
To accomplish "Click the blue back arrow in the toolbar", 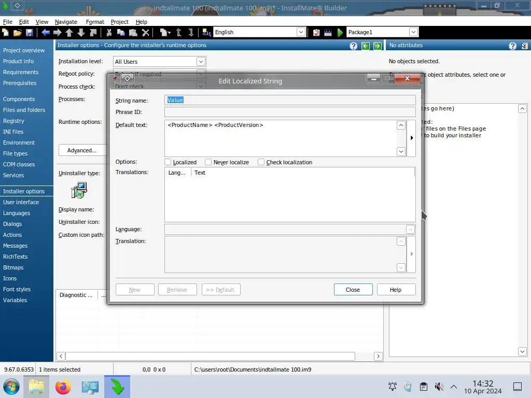I will pos(46,33).
